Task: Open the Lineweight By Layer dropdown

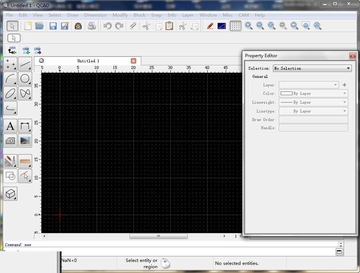Action: click(x=313, y=102)
